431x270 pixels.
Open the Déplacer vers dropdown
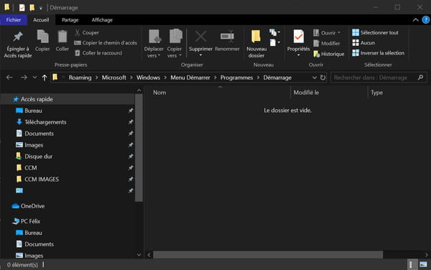[154, 52]
